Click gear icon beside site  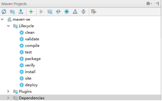point(21,78)
